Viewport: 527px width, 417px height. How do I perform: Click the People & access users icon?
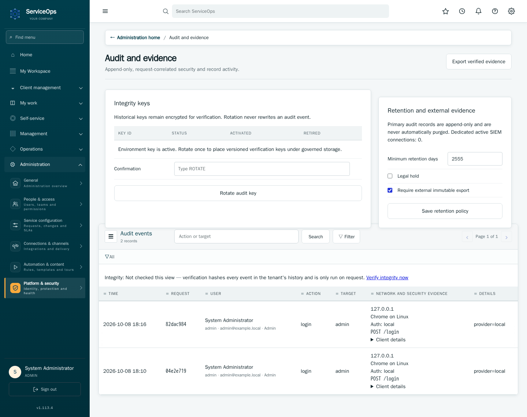tap(15, 204)
